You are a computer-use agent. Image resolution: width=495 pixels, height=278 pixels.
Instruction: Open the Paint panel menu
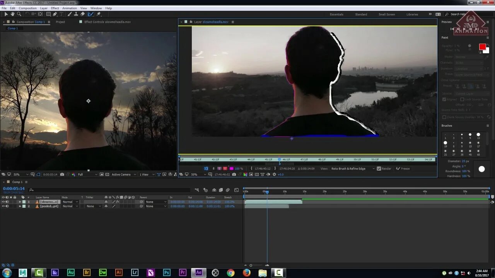pos(488,37)
